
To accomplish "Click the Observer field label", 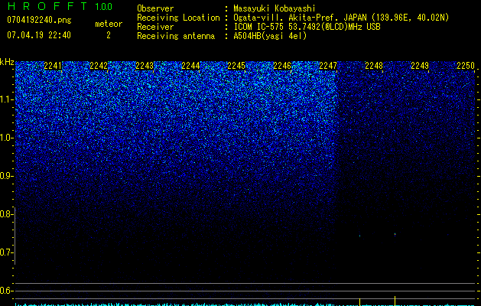I will (x=155, y=8).
